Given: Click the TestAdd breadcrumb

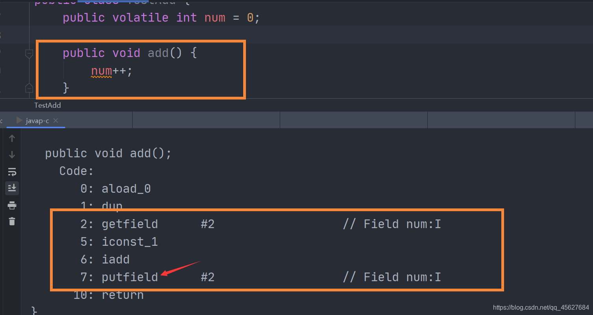Looking at the screenshot, I should coord(48,105).
